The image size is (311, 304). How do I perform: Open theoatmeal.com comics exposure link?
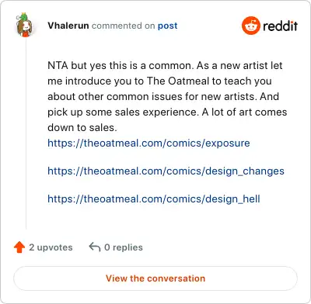click(149, 143)
